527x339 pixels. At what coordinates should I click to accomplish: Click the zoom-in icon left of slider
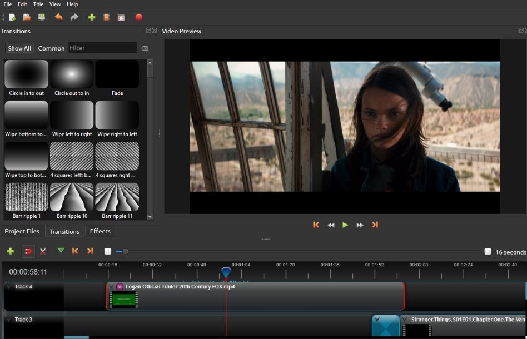click(107, 251)
